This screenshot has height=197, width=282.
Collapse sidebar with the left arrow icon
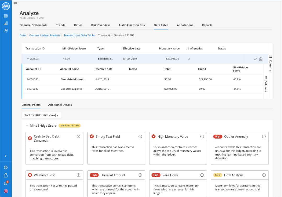6,156
